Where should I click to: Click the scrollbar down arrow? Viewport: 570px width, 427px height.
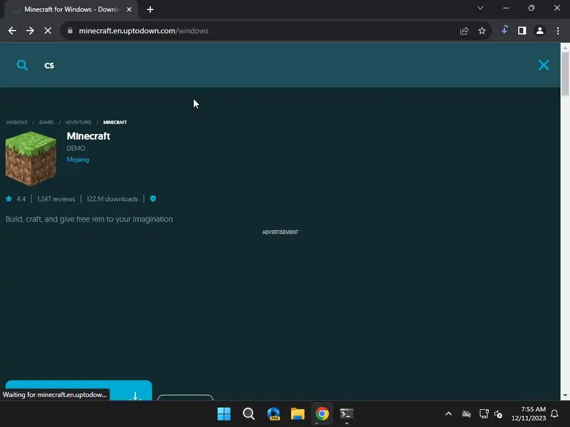pos(565,395)
